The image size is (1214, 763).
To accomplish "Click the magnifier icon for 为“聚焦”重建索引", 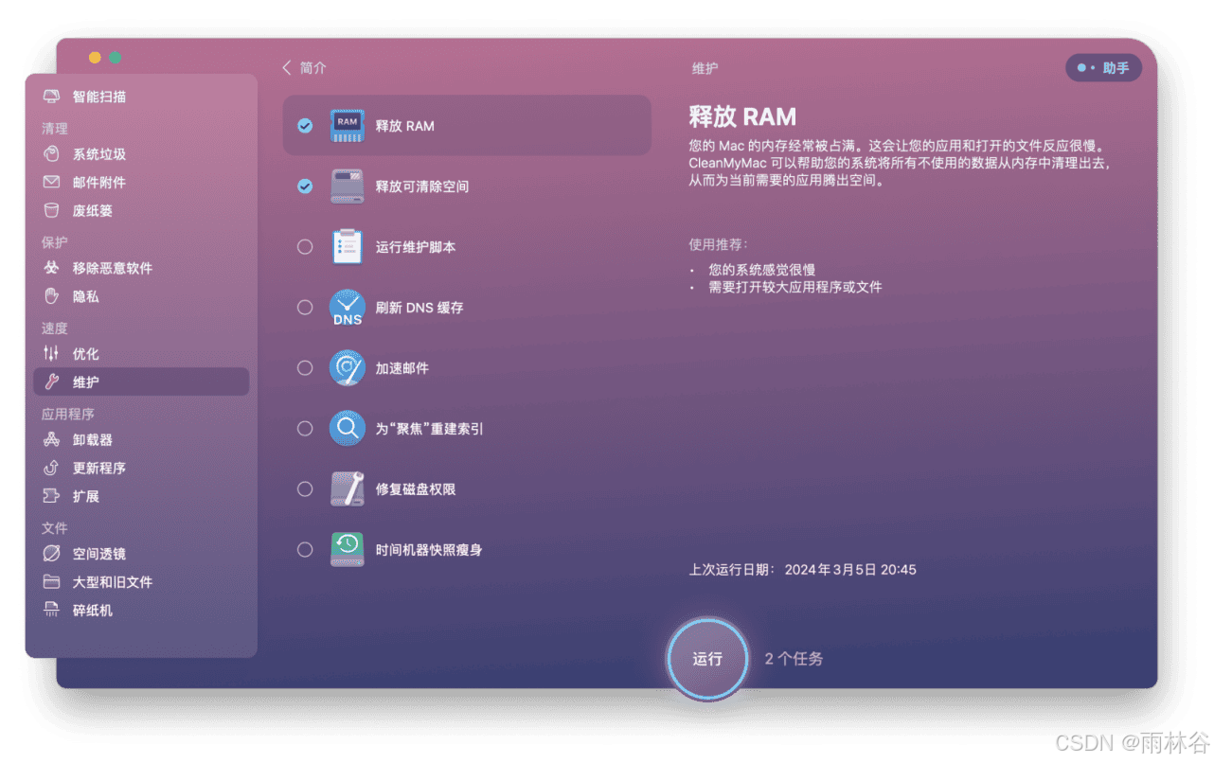I will pos(348,429).
